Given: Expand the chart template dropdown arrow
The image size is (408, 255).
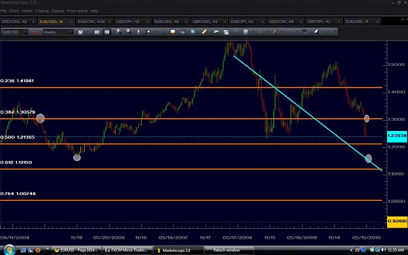Looking at the screenshot, I should point(253,32).
